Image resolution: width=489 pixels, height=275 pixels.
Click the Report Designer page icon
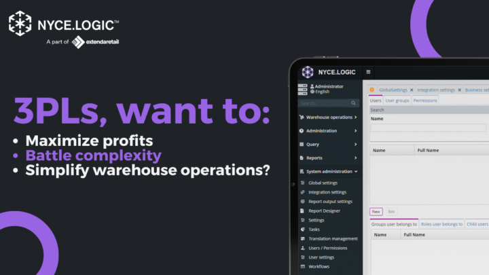point(302,211)
